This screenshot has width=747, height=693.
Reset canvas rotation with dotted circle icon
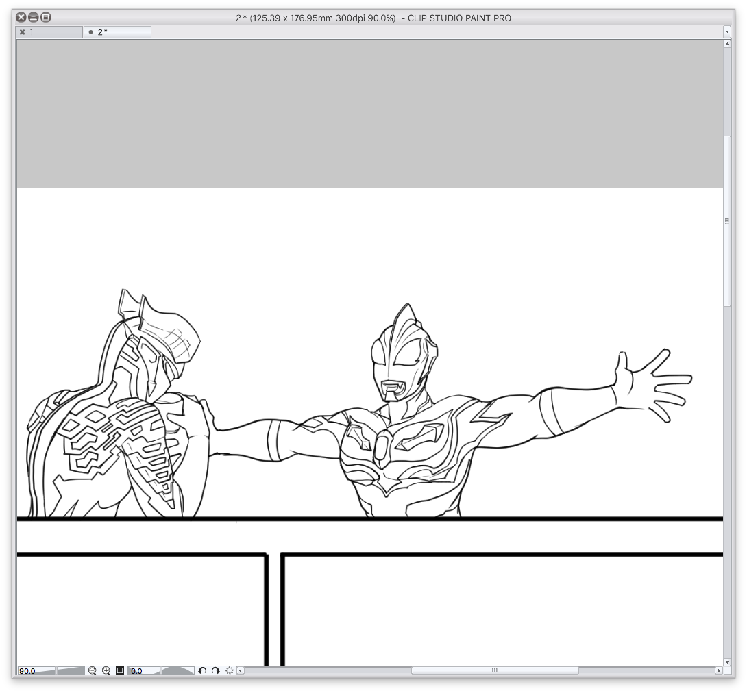click(x=230, y=670)
